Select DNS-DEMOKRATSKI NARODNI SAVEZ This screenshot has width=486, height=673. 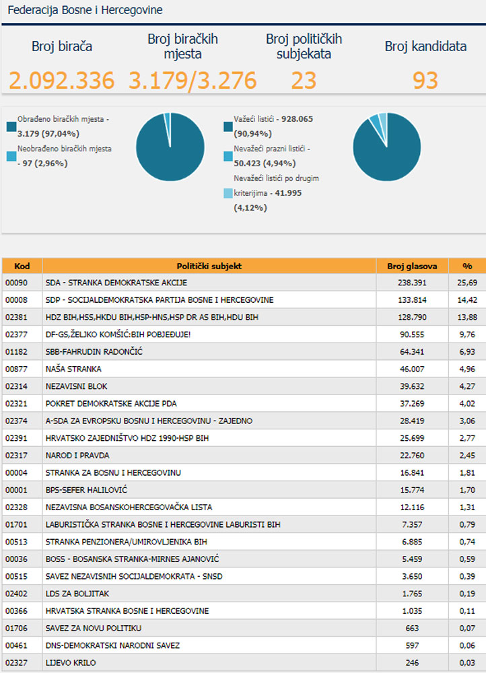112,645
